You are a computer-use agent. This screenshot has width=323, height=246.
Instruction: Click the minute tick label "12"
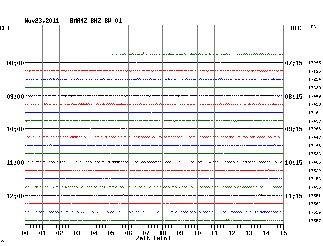point(232,233)
